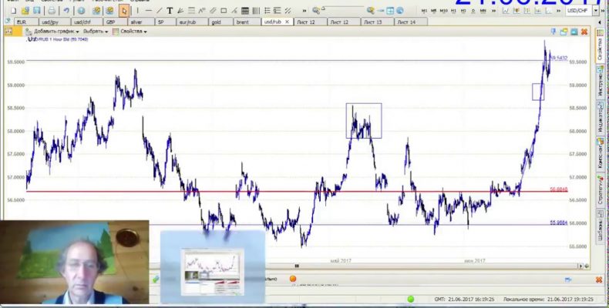Expand the hidden drawing tools chevron
Screen dimensions: 609x308
click(x=304, y=11)
